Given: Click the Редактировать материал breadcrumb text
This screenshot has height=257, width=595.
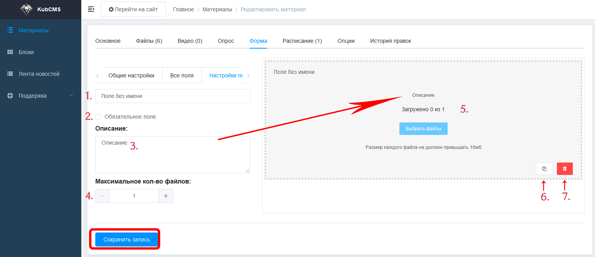Looking at the screenshot, I should coord(273,9).
